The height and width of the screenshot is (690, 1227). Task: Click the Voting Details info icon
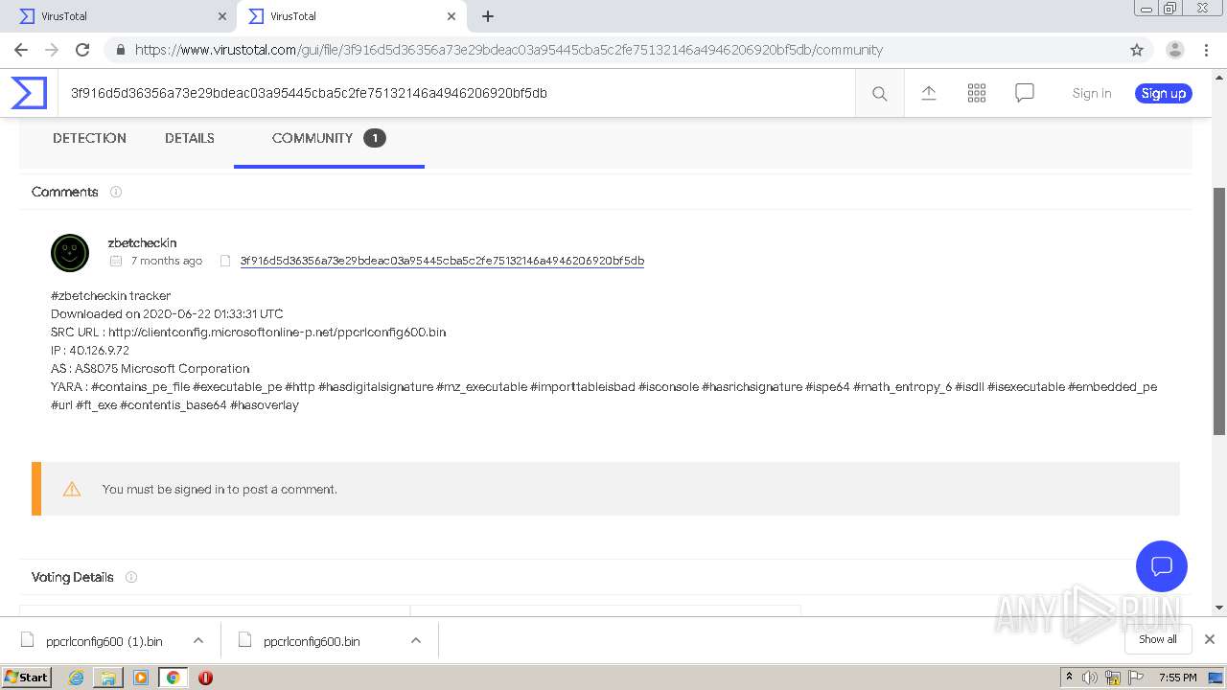[x=131, y=577]
